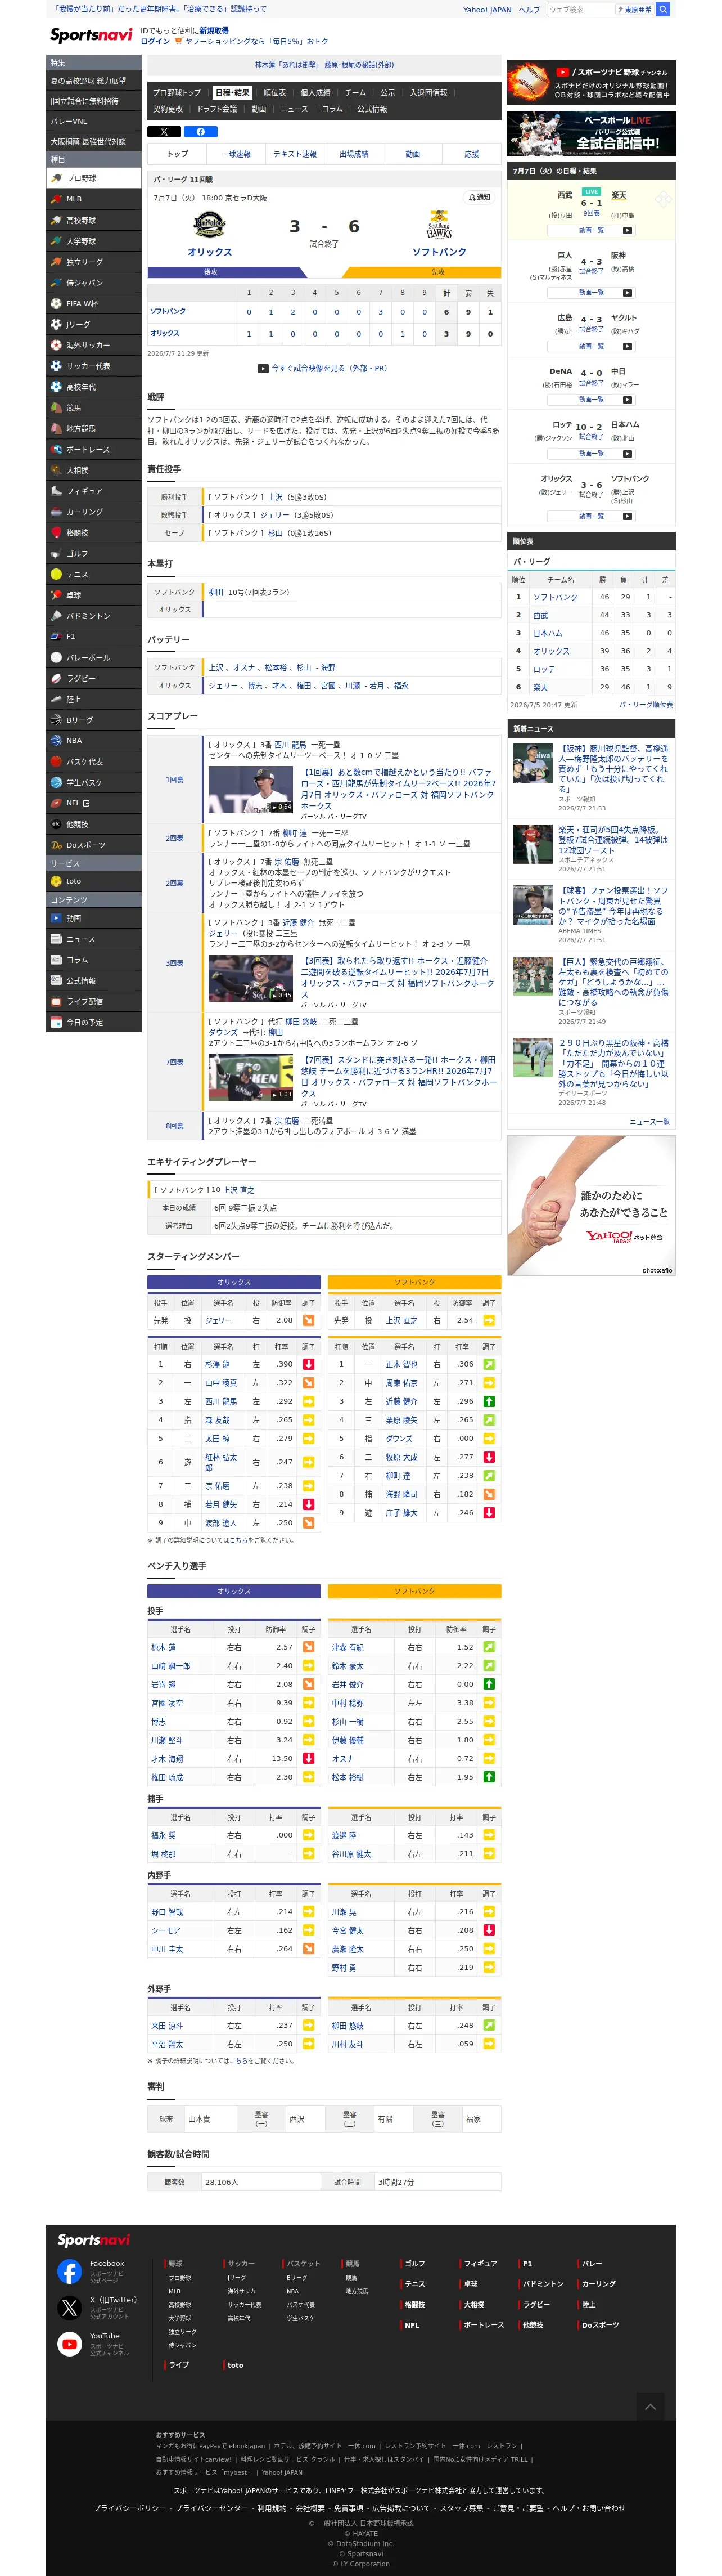Image resolution: width=722 pixels, height=2576 pixels.
Task: Open the Yahoo!ネット募金 advertisement
Action: (x=591, y=1205)
